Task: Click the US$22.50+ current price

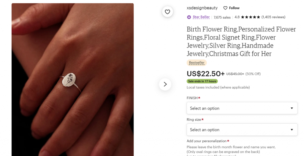Action: pos(205,74)
